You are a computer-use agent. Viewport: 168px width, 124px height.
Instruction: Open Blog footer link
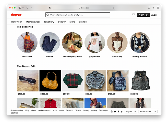coord(27,110)
